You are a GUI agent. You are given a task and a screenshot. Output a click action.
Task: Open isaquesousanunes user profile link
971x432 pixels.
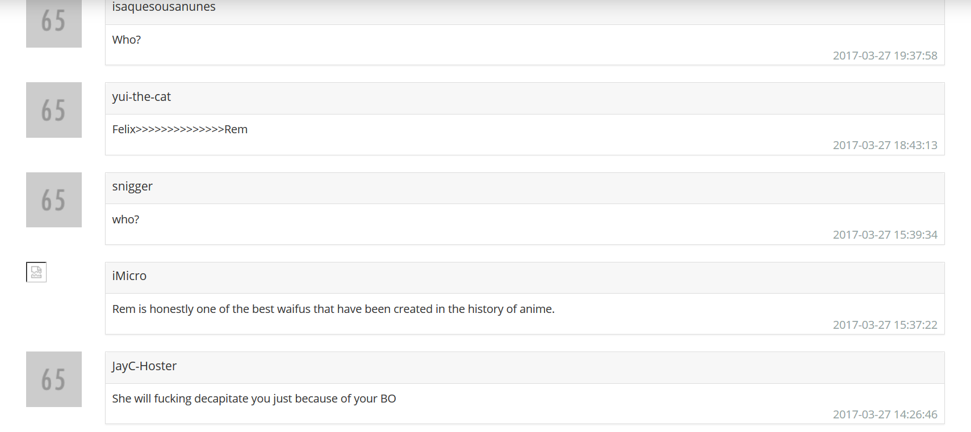(x=164, y=7)
